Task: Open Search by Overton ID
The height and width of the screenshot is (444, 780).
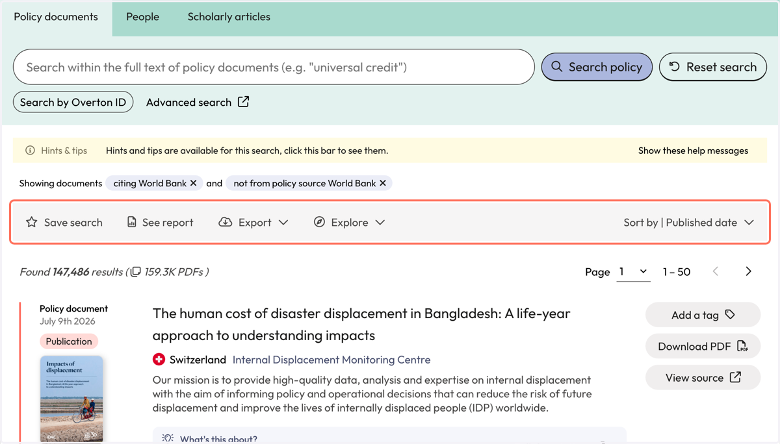Action: point(73,102)
